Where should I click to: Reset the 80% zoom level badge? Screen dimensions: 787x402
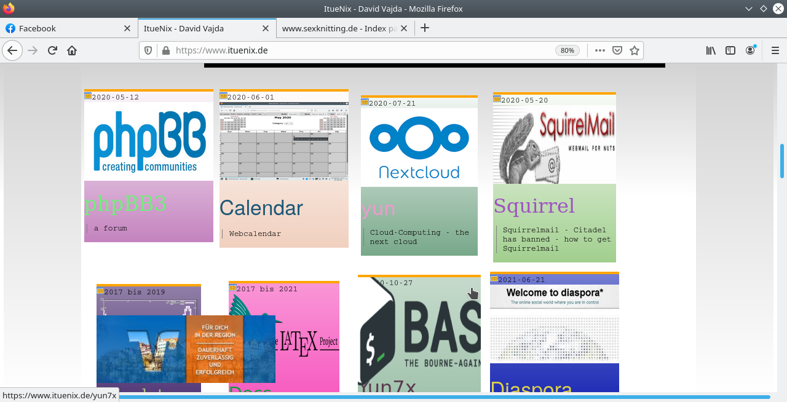[567, 50]
